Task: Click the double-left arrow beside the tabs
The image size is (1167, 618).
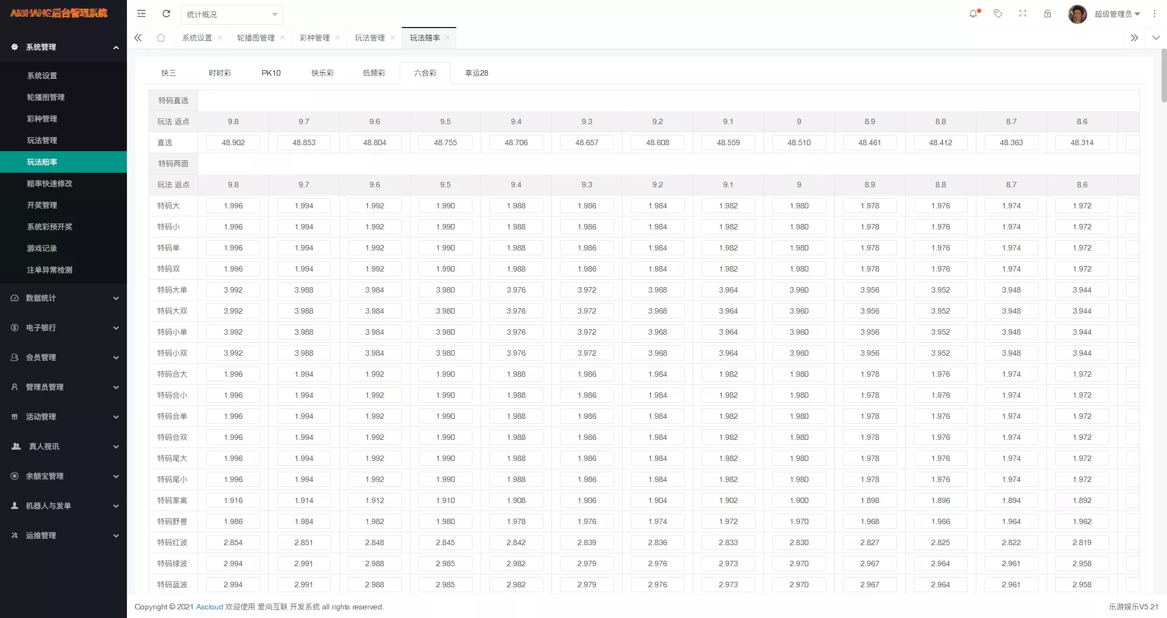Action: point(138,38)
